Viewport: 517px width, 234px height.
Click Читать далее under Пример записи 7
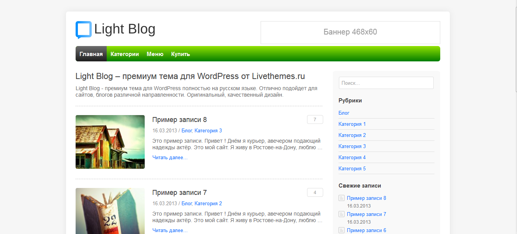pyautogui.click(x=170, y=230)
